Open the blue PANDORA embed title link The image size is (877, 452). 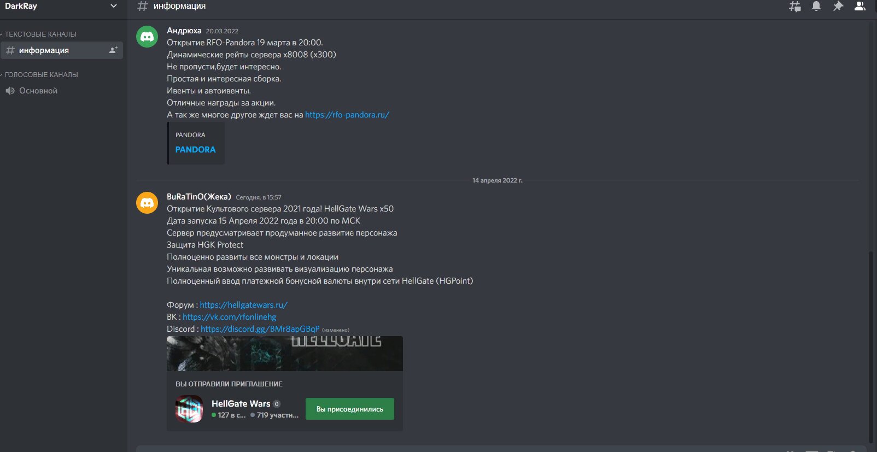coord(195,149)
